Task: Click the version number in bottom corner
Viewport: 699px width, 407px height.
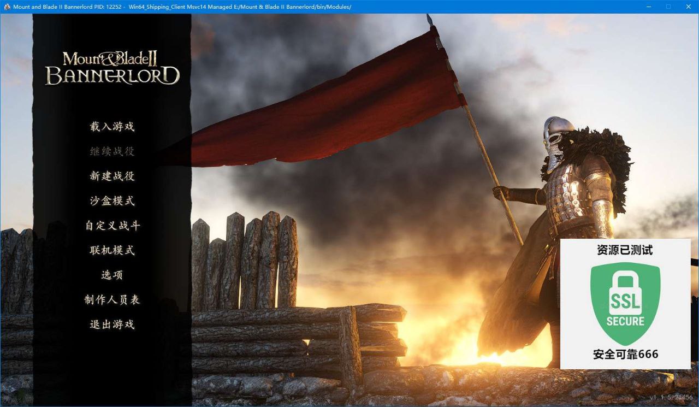Action: click(x=671, y=397)
